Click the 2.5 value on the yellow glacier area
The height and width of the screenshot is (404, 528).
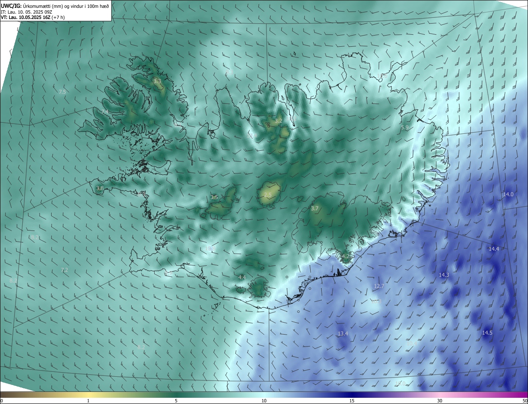tap(268, 195)
